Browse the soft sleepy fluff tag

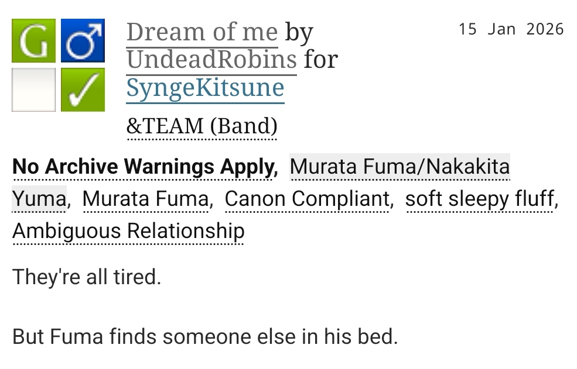479,199
